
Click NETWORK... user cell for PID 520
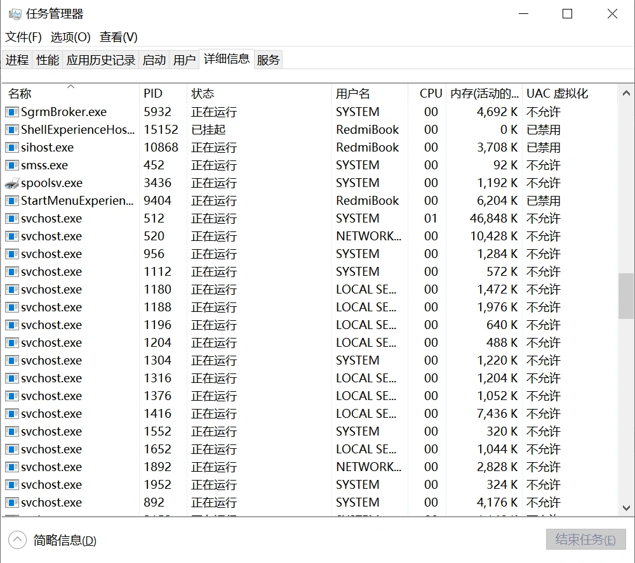[x=368, y=236]
